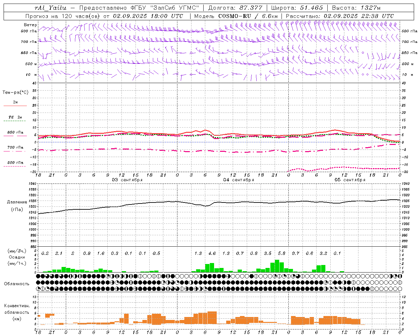419x335 pixels.
Task: Click the 3-hour precipitation value 4.6
Action: point(212,254)
